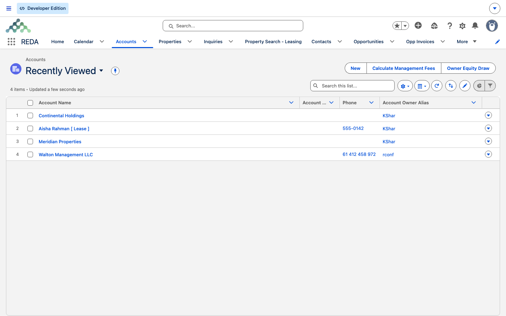Open the App Launcher grid

(11, 42)
